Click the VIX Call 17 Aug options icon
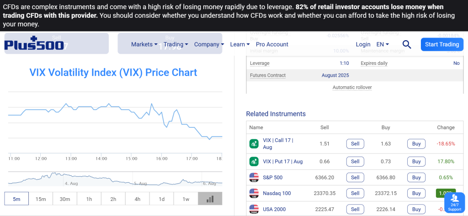The image size is (468, 216). pyautogui.click(x=254, y=143)
